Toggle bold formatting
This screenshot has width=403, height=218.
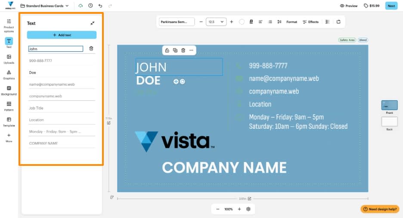pos(251,22)
